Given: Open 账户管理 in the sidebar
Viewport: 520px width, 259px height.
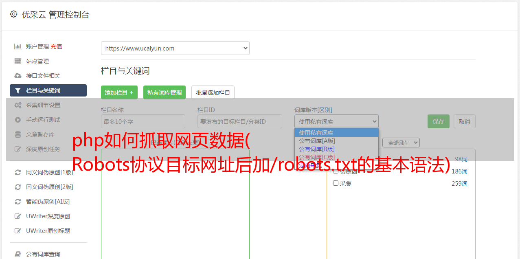Looking at the screenshot, I should [x=37, y=46].
